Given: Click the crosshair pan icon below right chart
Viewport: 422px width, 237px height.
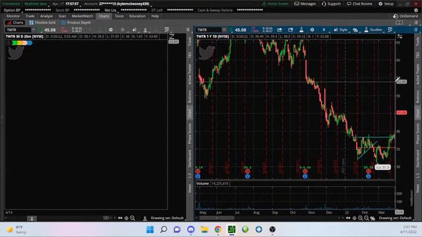Looking at the screenshot, I should (354, 218).
